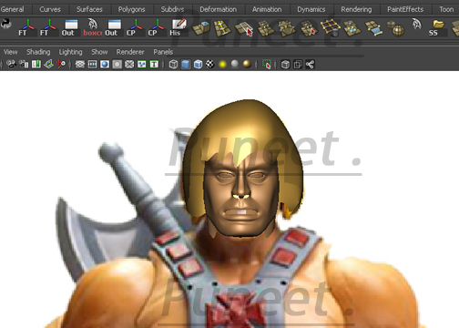This screenshot has width=459, height=328.
Task: Switch to the Subdivs shelf tab
Action: 172,9
